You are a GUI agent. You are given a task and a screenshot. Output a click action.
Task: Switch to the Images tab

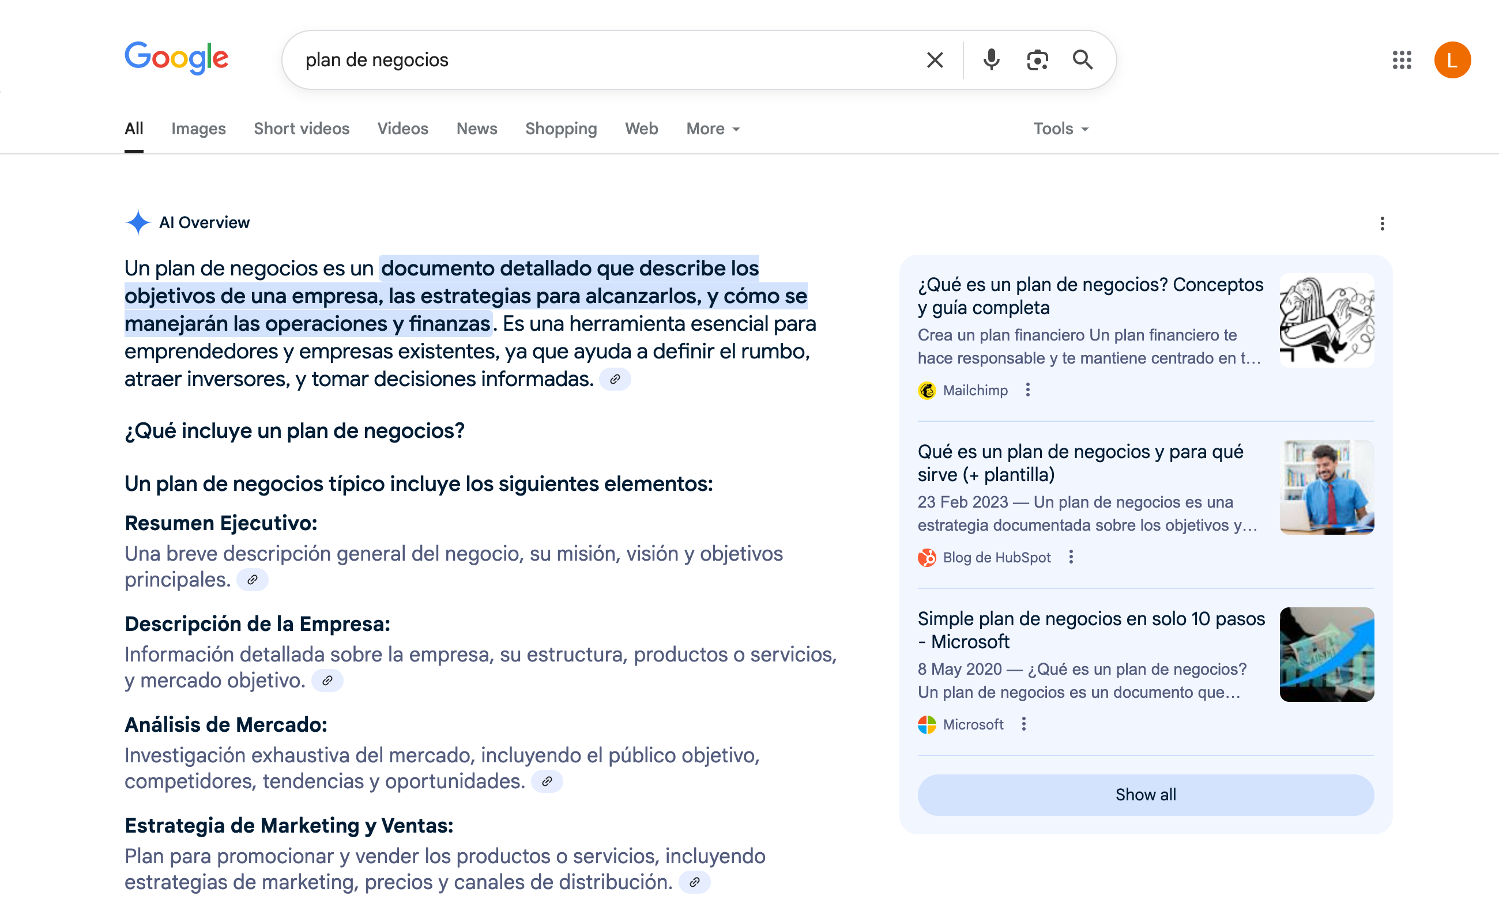click(198, 129)
